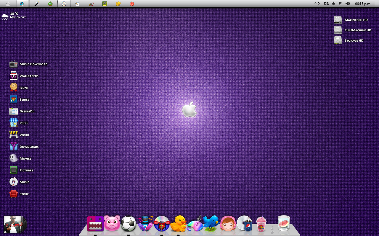Launch the soccer ball dock icon
Viewport: 379px width, 236px height.
129,224
